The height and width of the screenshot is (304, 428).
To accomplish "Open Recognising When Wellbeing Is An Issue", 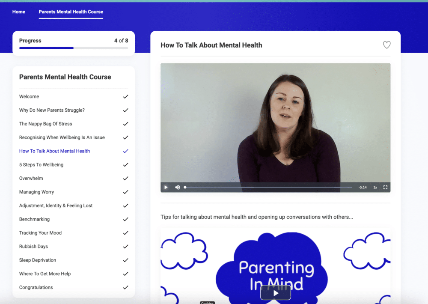I will 62,137.
